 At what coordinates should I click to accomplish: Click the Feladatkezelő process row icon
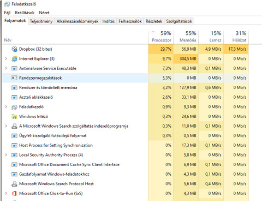[14, 107]
